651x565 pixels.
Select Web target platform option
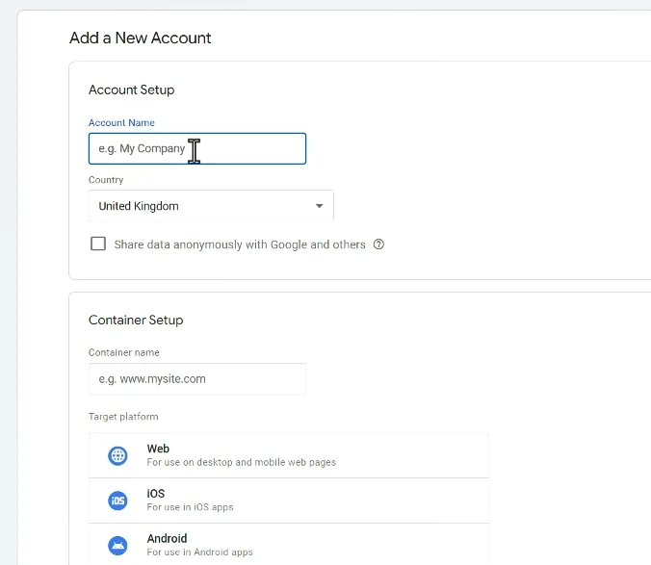[x=289, y=455]
